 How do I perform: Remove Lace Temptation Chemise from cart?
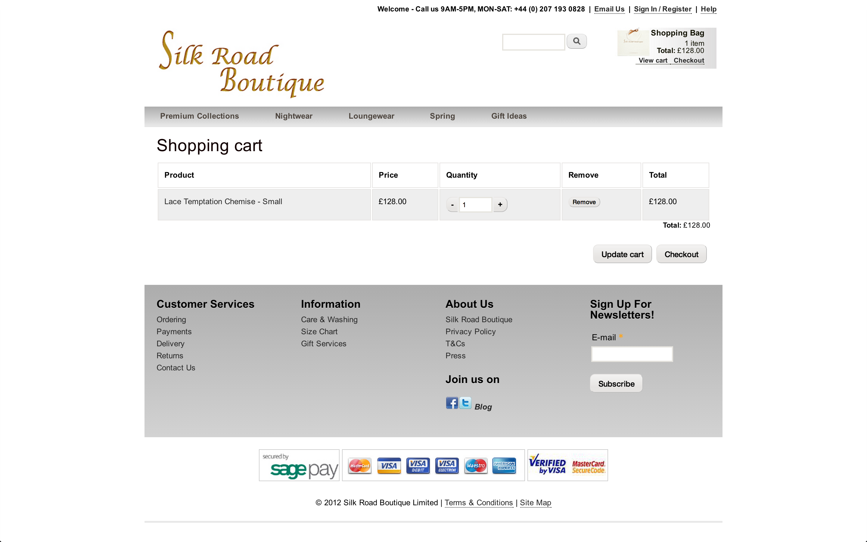pos(584,202)
